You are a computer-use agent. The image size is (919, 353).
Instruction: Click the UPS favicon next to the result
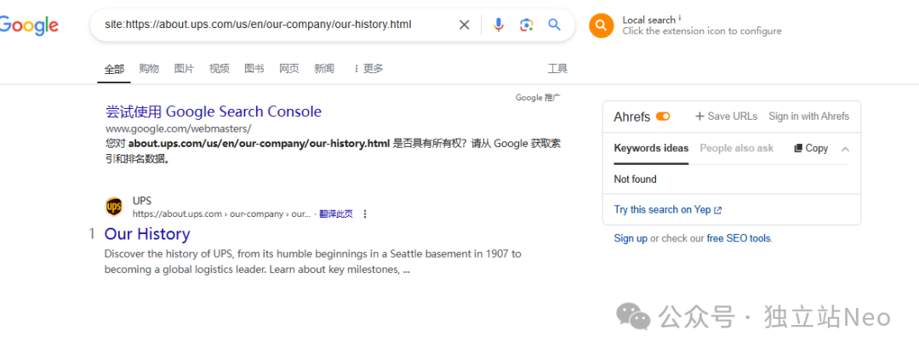coord(114,207)
